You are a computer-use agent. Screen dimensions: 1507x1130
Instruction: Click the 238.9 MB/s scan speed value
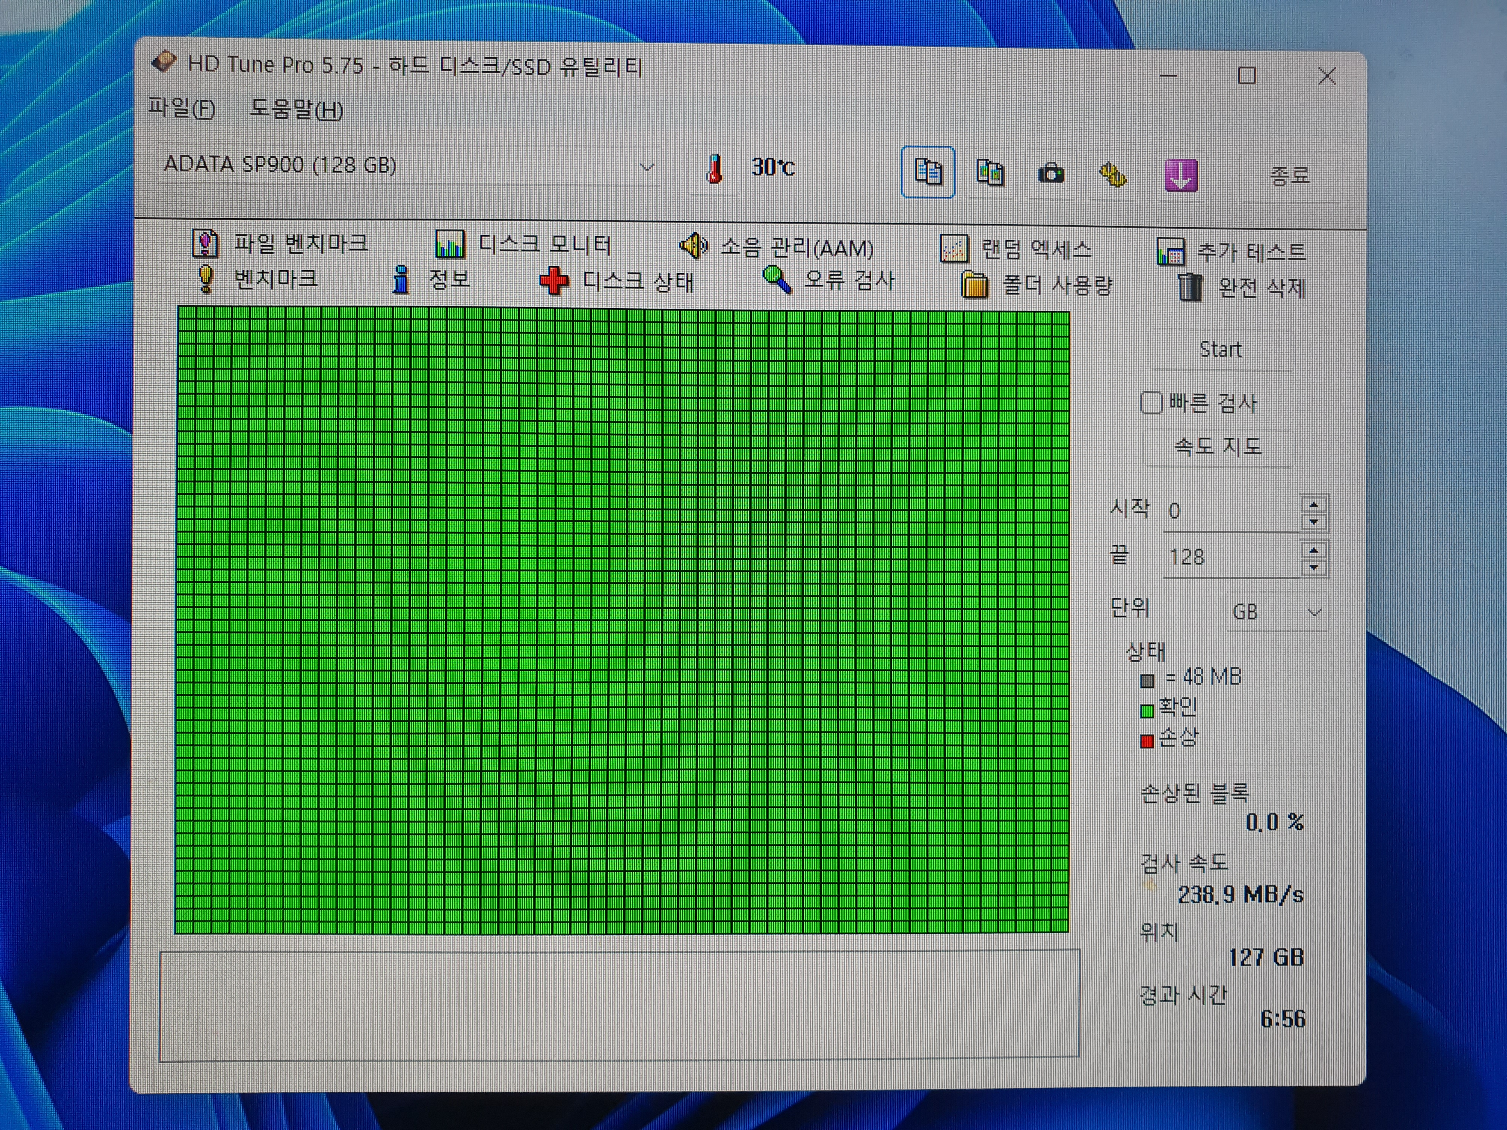[x=1241, y=894]
